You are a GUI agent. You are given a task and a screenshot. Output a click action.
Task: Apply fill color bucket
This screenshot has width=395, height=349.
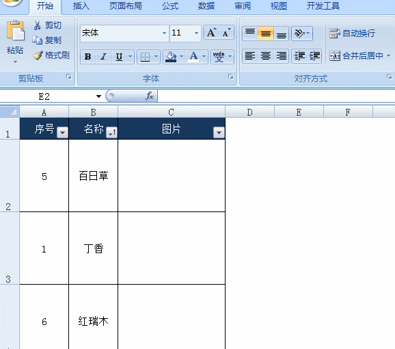(171, 57)
